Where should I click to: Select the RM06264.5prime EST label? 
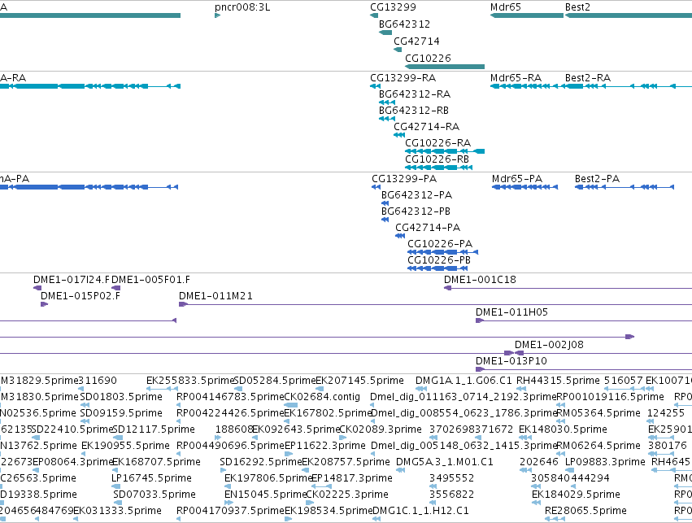(x=598, y=447)
